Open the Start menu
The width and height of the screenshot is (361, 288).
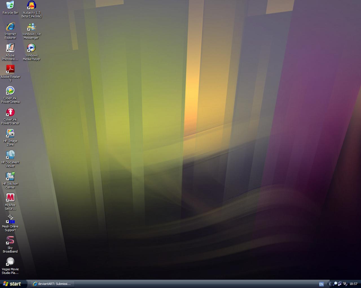pyautogui.click(x=14, y=284)
